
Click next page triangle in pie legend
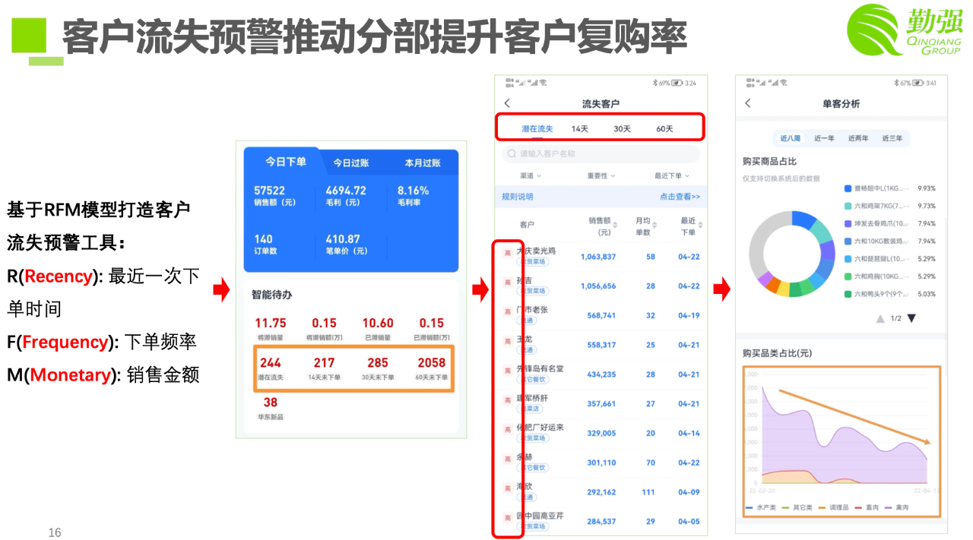911,318
